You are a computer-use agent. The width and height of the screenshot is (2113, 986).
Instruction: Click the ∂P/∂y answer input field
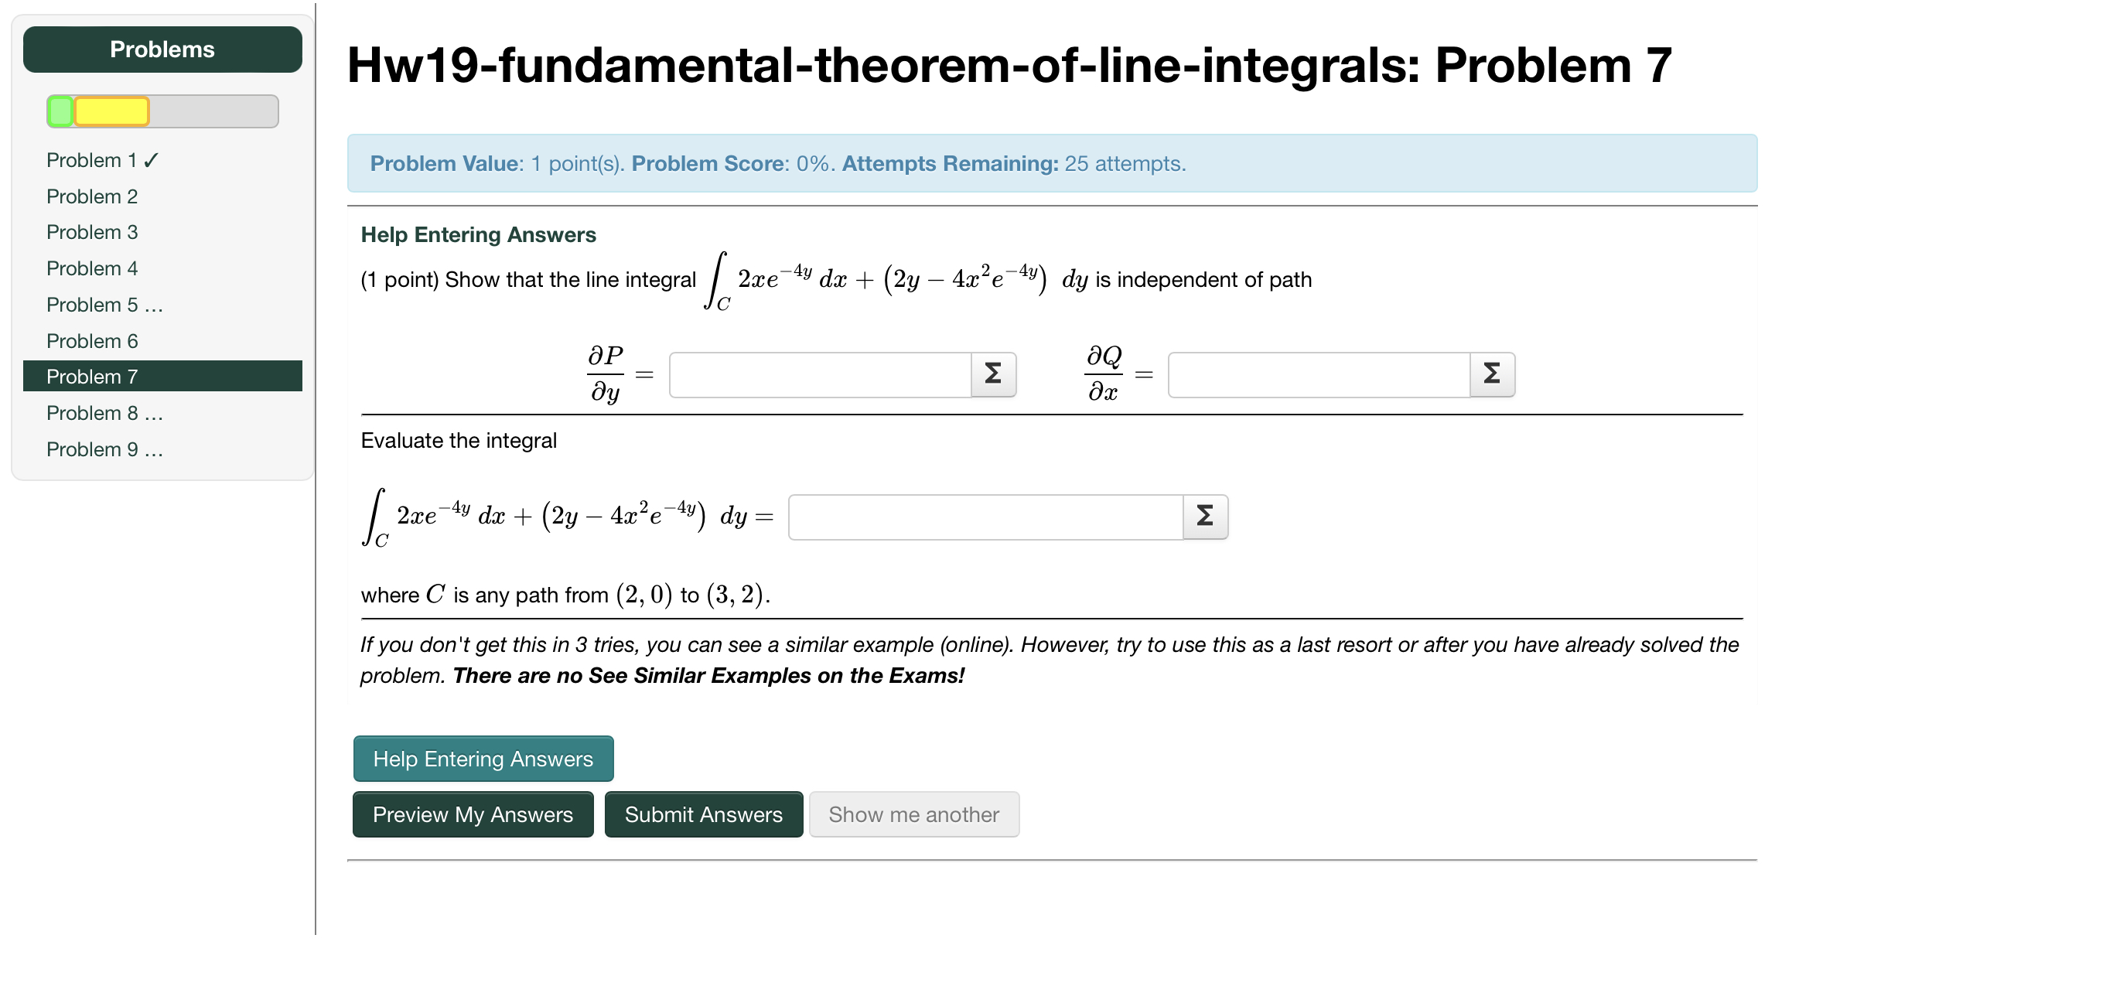coord(821,374)
